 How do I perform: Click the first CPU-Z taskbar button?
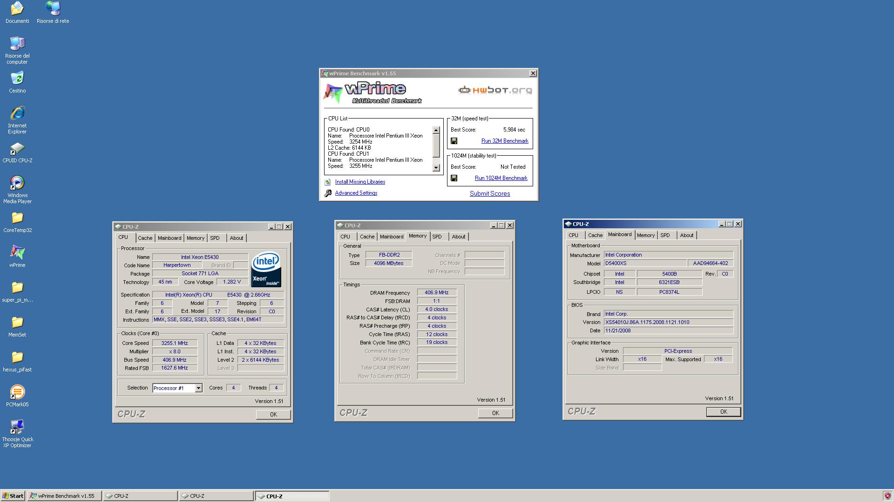[x=140, y=496]
